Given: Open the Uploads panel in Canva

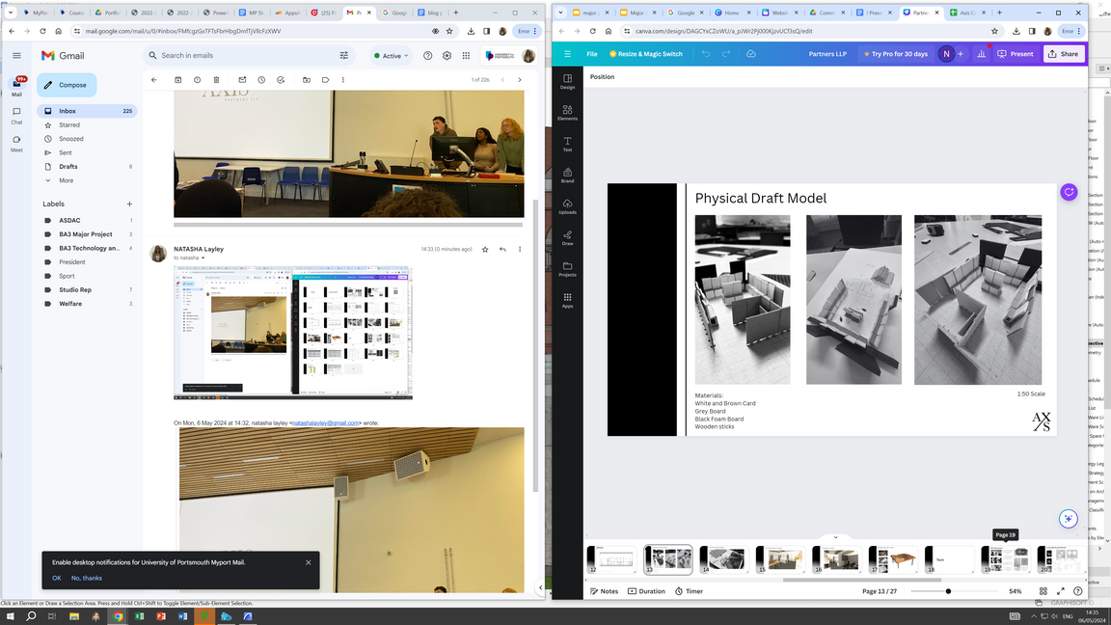Looking at the screenshot, I should (567, 206).
